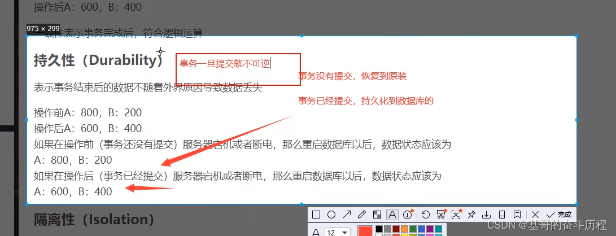Cancel the screenshot with X icon
Screen dimensions: 616x236
(x=535, y=215)
